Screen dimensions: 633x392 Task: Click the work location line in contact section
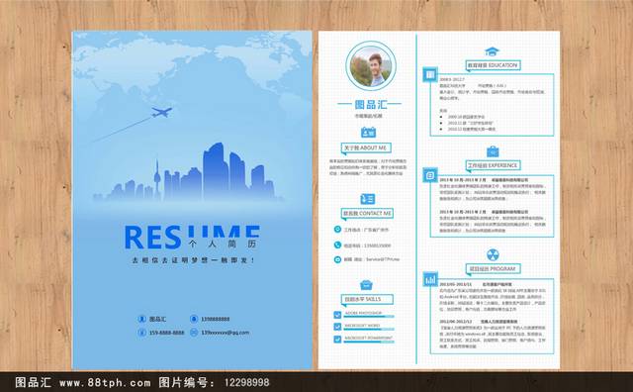tap(366, 230)
